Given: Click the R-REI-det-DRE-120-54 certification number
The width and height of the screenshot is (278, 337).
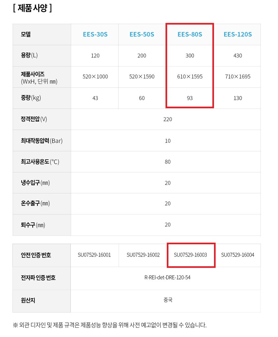Looking at the screenshot, I should [x=167, y=278].
